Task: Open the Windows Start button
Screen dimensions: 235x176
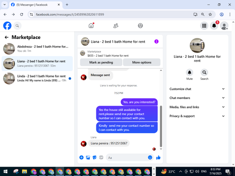Action: pyautogui.click(x=6, y=171)
